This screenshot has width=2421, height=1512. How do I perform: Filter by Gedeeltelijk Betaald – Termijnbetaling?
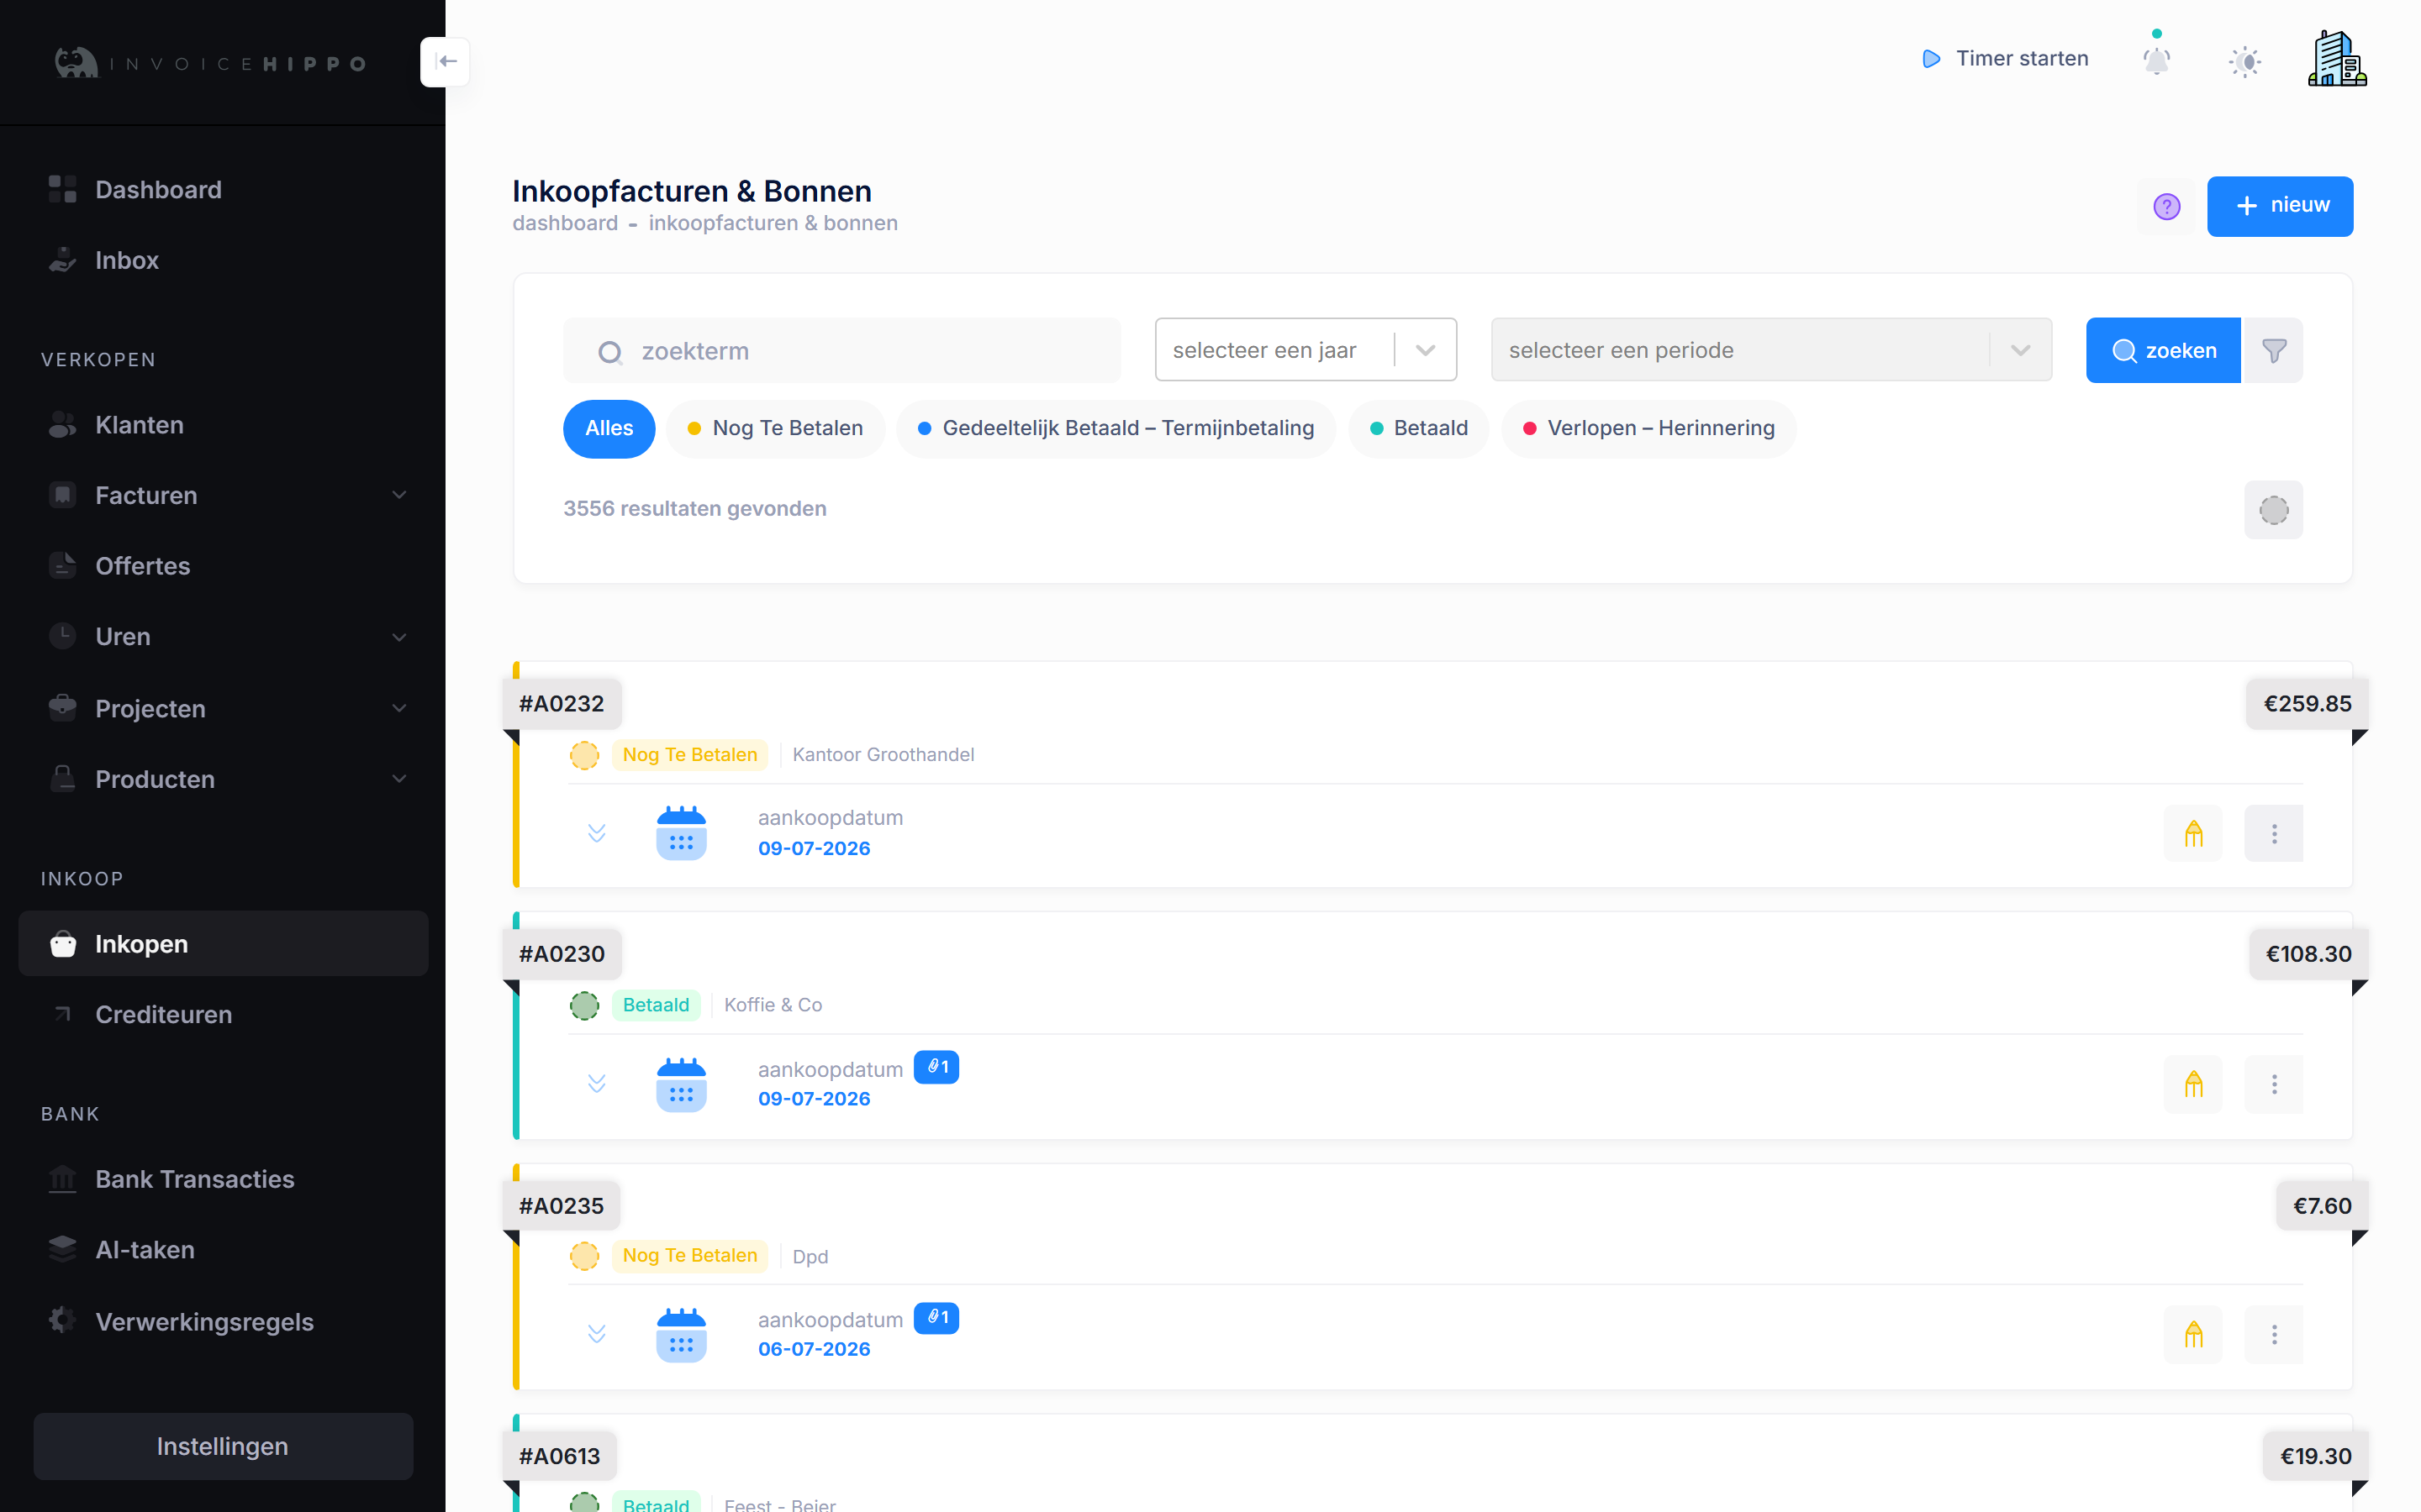pos(1116,429)
